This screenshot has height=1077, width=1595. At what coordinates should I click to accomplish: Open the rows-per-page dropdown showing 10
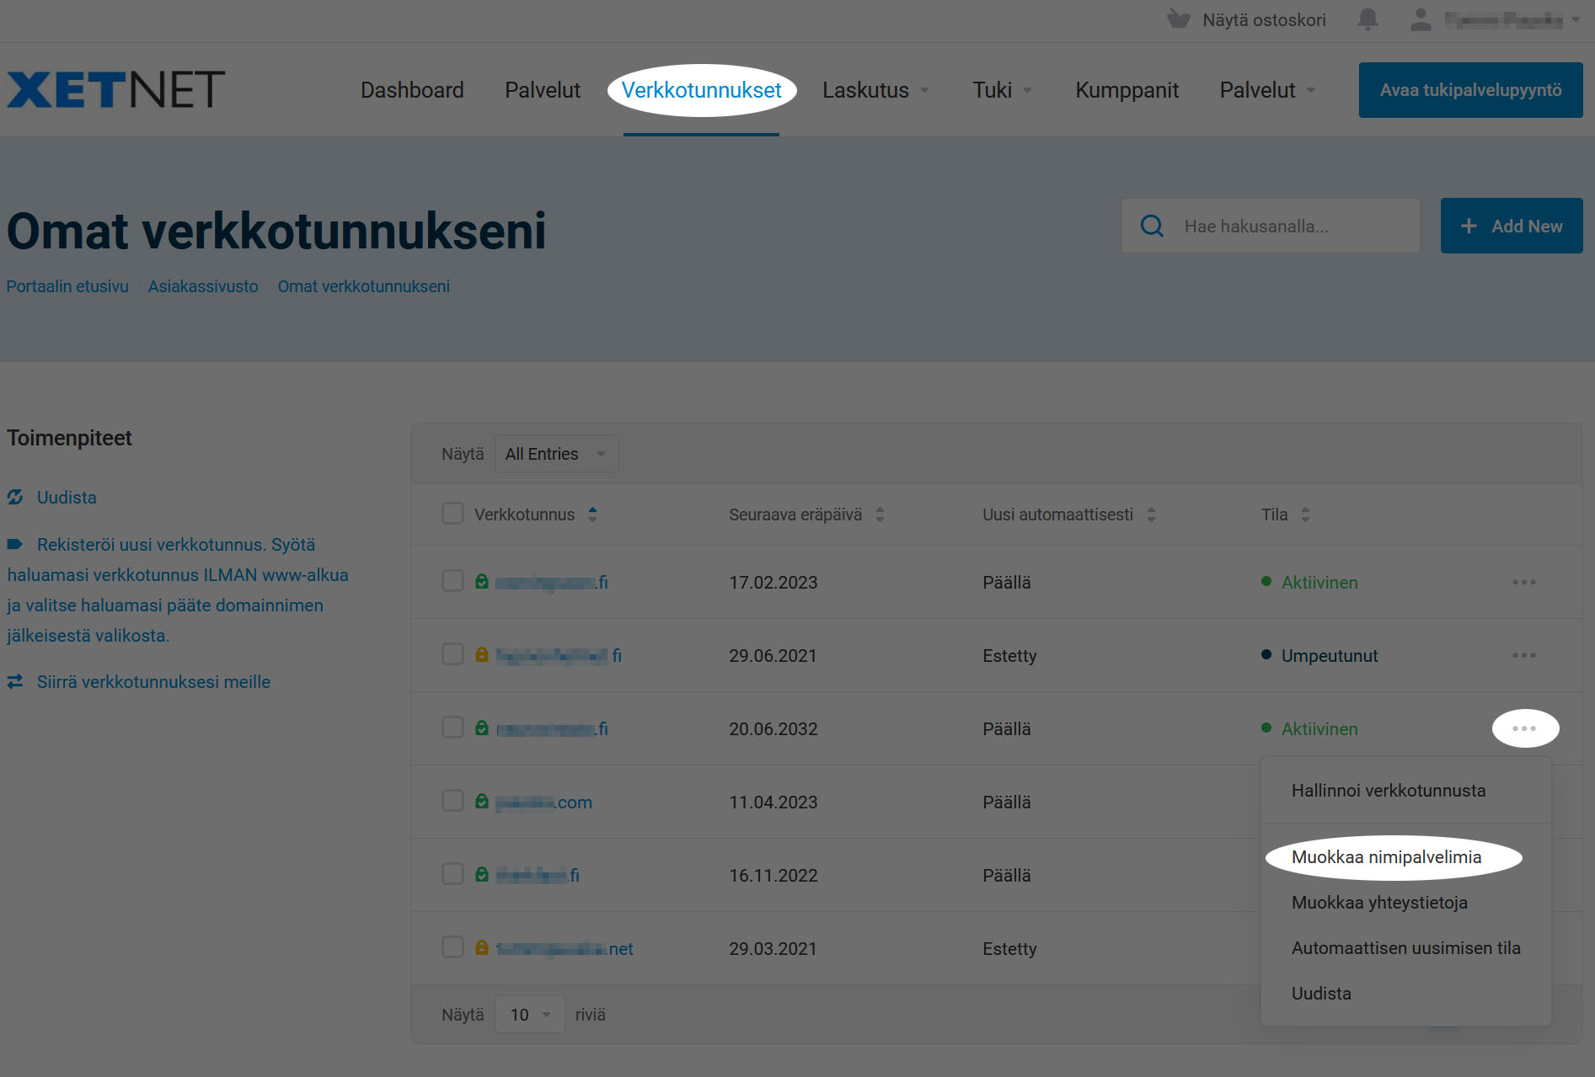[x=529, y=1015]
